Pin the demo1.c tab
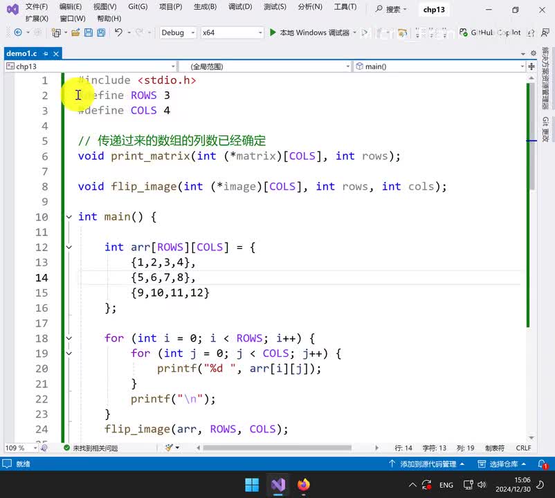Screen dimensions: 555x498 tap(46, 53)
